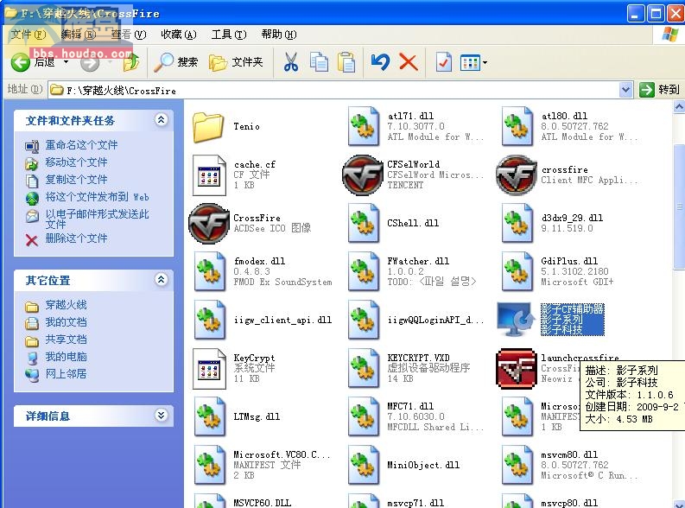Select the msvcm80.dll file icon
The image size is (685, 508).
pos(517,465)
